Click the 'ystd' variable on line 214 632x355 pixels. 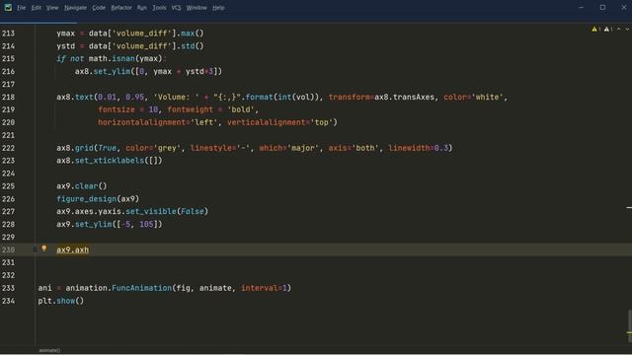tap(66, 46)
